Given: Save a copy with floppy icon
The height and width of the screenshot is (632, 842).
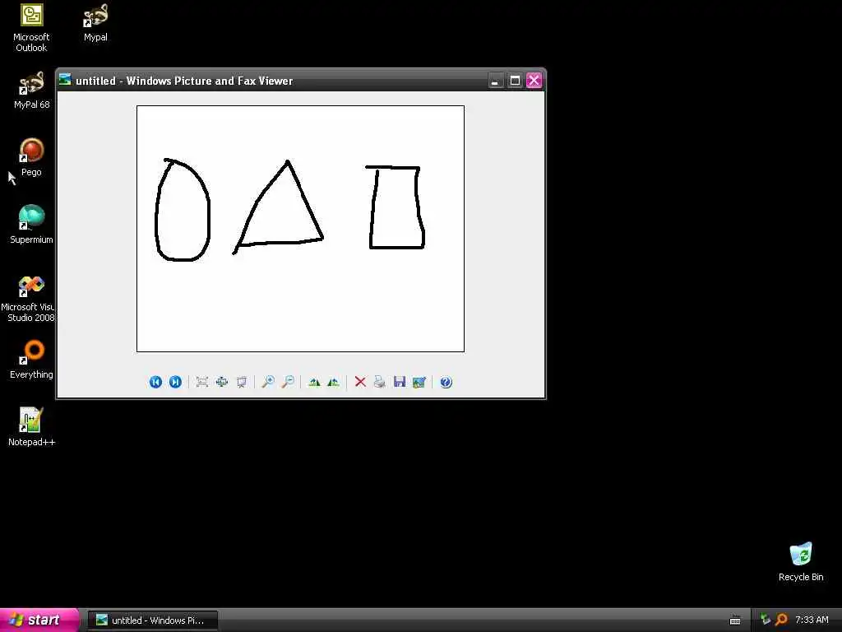Looking at the screenshot, I should pos(400,382).
